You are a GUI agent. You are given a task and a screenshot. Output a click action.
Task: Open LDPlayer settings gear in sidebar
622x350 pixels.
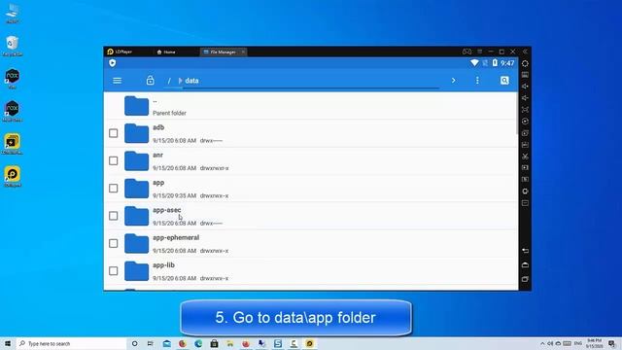pos(525,63)
